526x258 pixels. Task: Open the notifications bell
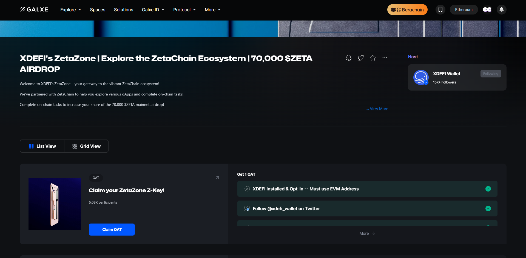click(x=501, y=10)
